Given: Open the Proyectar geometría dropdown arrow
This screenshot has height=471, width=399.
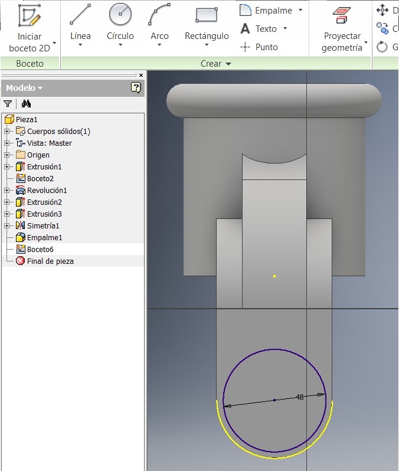Looking at the screenshot, I should pos(365,42).
